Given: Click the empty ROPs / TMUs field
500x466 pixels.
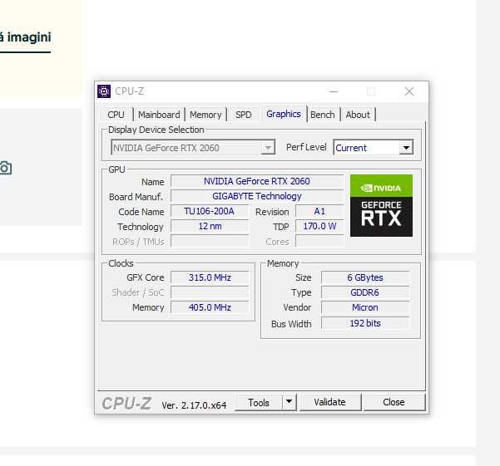Looking at the screenshot, I should tap(210, 241).
